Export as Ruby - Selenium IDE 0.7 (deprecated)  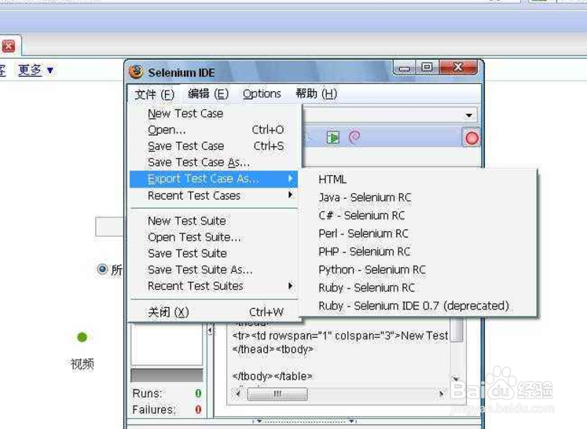pyautogui.click(x=420, y=306)
